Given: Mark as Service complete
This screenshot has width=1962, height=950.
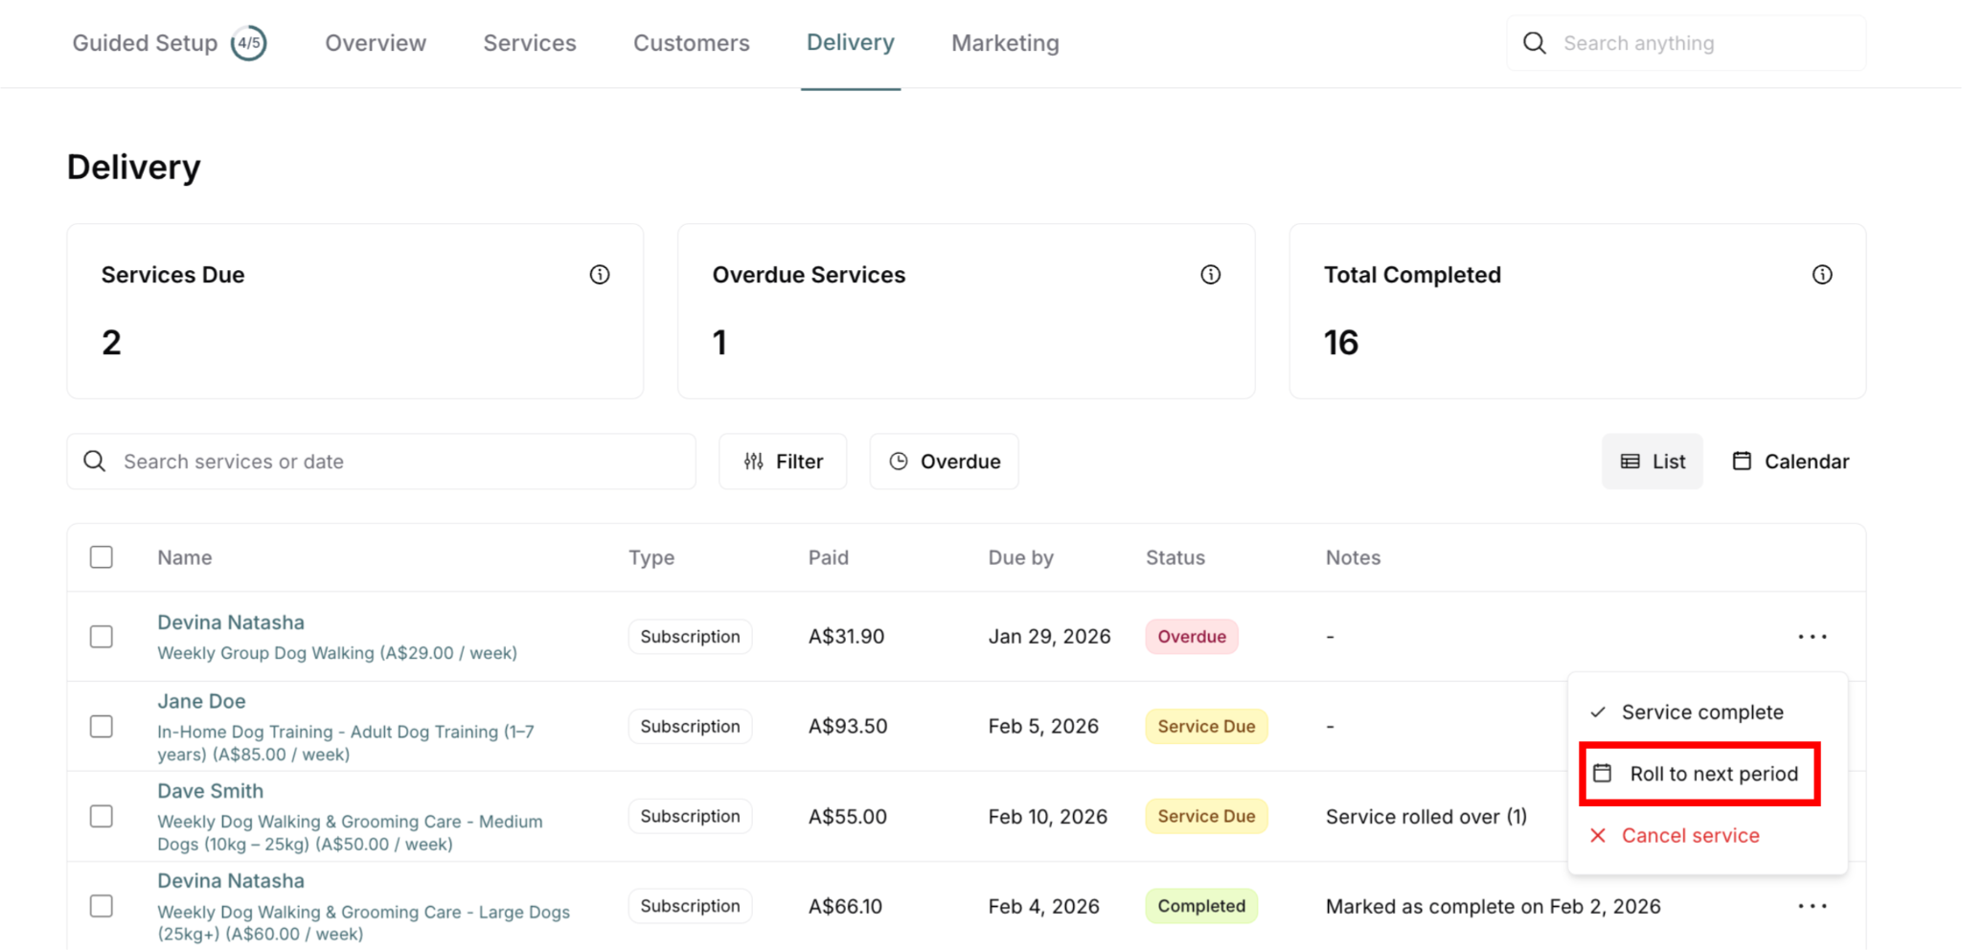Looking at the screenshot, I should click(1701, 712).
